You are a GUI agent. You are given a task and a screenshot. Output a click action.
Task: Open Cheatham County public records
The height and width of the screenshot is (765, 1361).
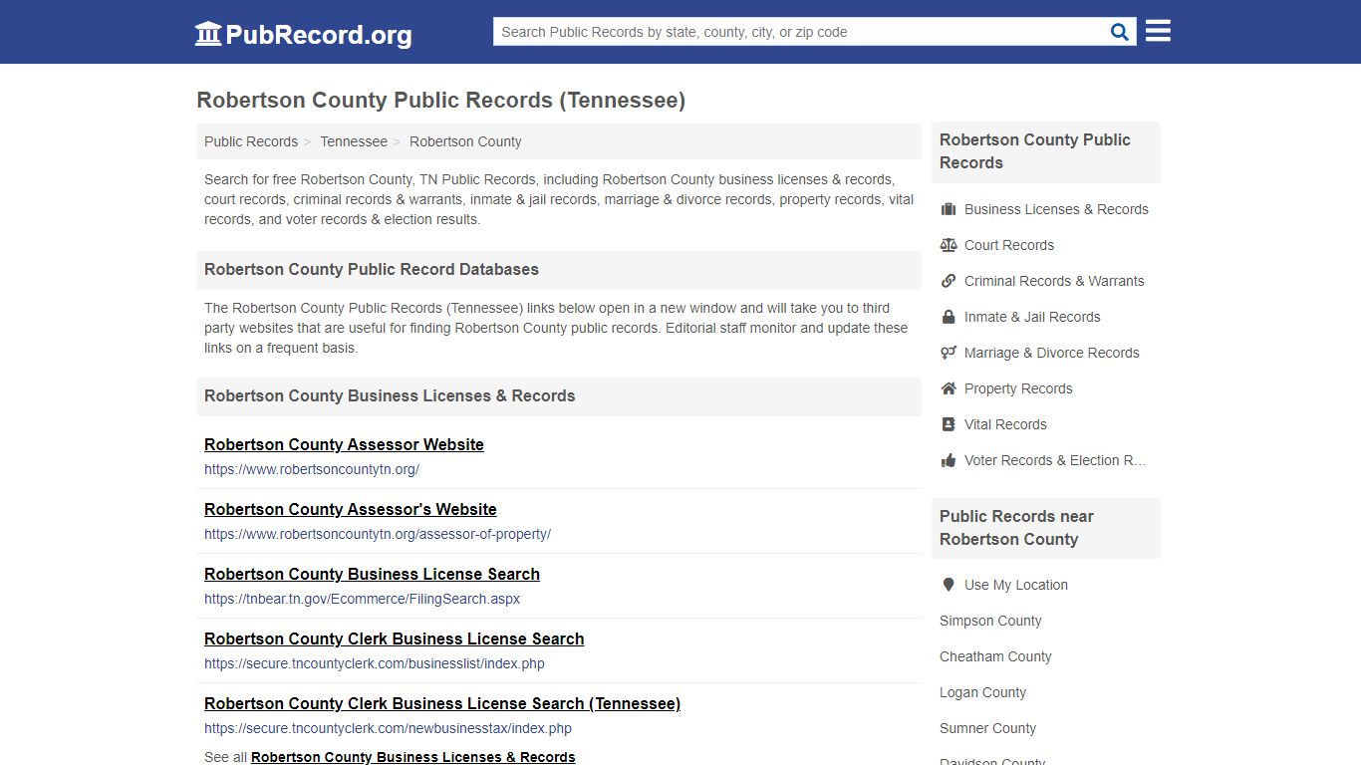(x=995, y=656)
